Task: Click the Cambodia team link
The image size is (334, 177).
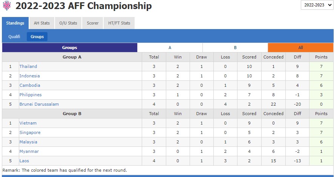Action: (x=30, y=85)
